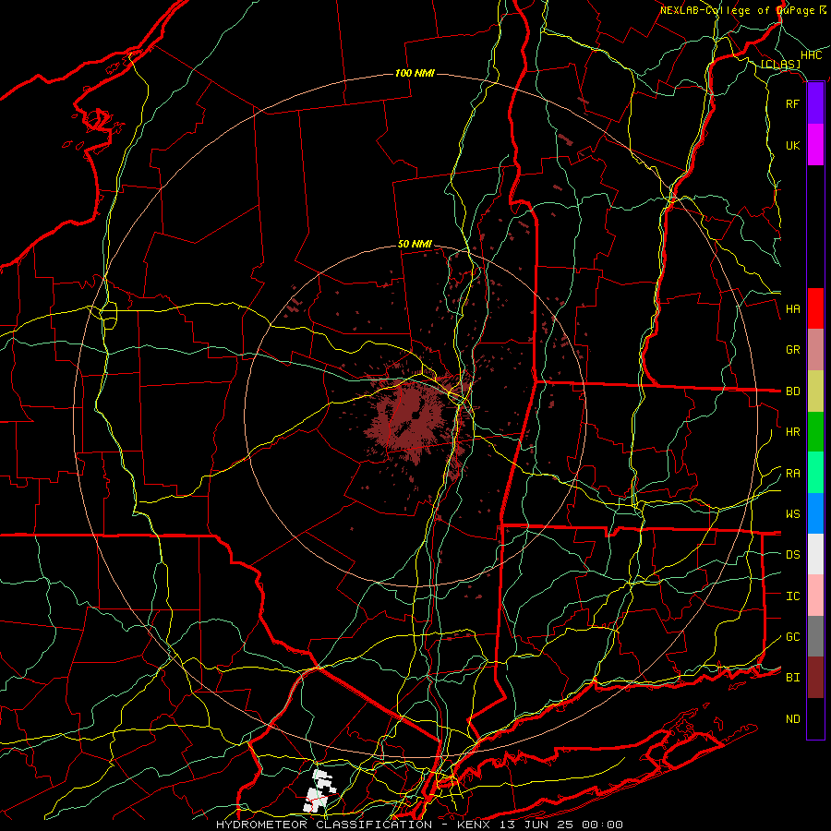Select the GR dusty-pink legend swatch
This screenshot has height=831, width=831.
815,350
